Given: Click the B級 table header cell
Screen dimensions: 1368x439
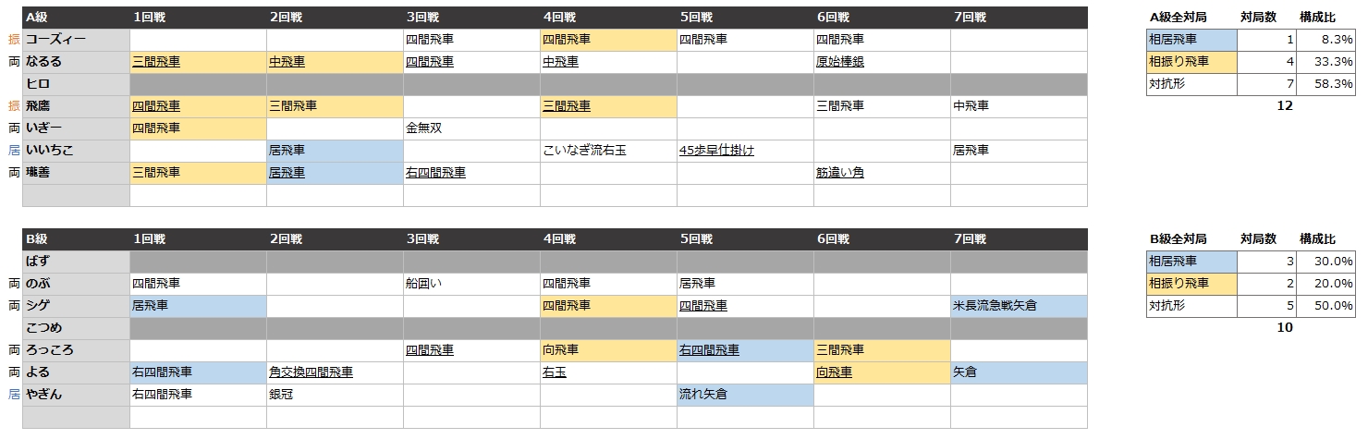Looking at the screenshot, I should [x=76, y=239].
